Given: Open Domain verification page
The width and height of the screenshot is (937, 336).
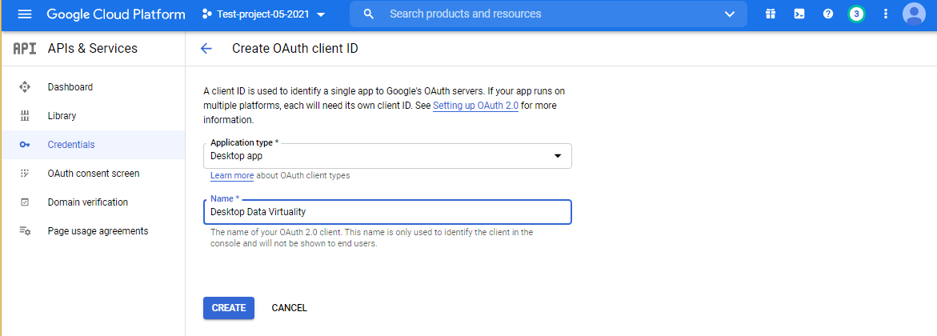Looking at the screenshot, I should [x=87, y=202].
